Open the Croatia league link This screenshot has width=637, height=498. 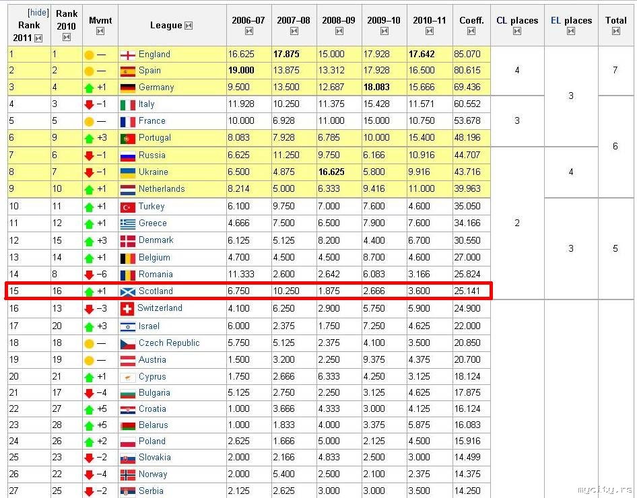(x=152, y=408)
